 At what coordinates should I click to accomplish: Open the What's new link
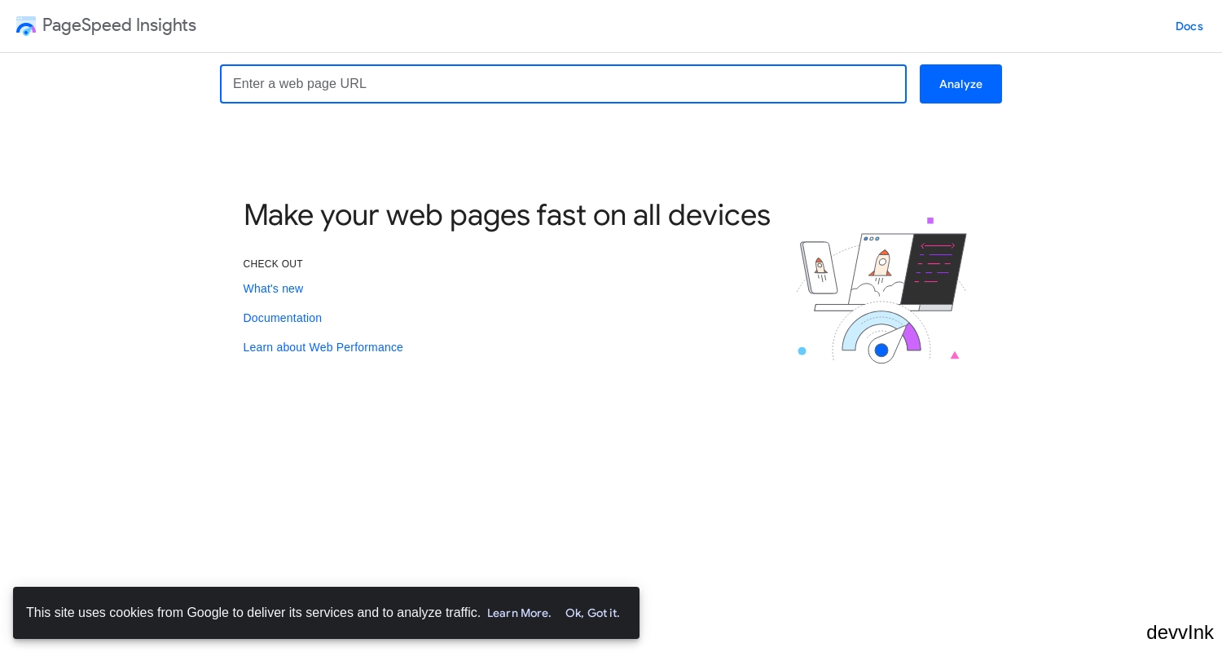click(x=273, y=289)
